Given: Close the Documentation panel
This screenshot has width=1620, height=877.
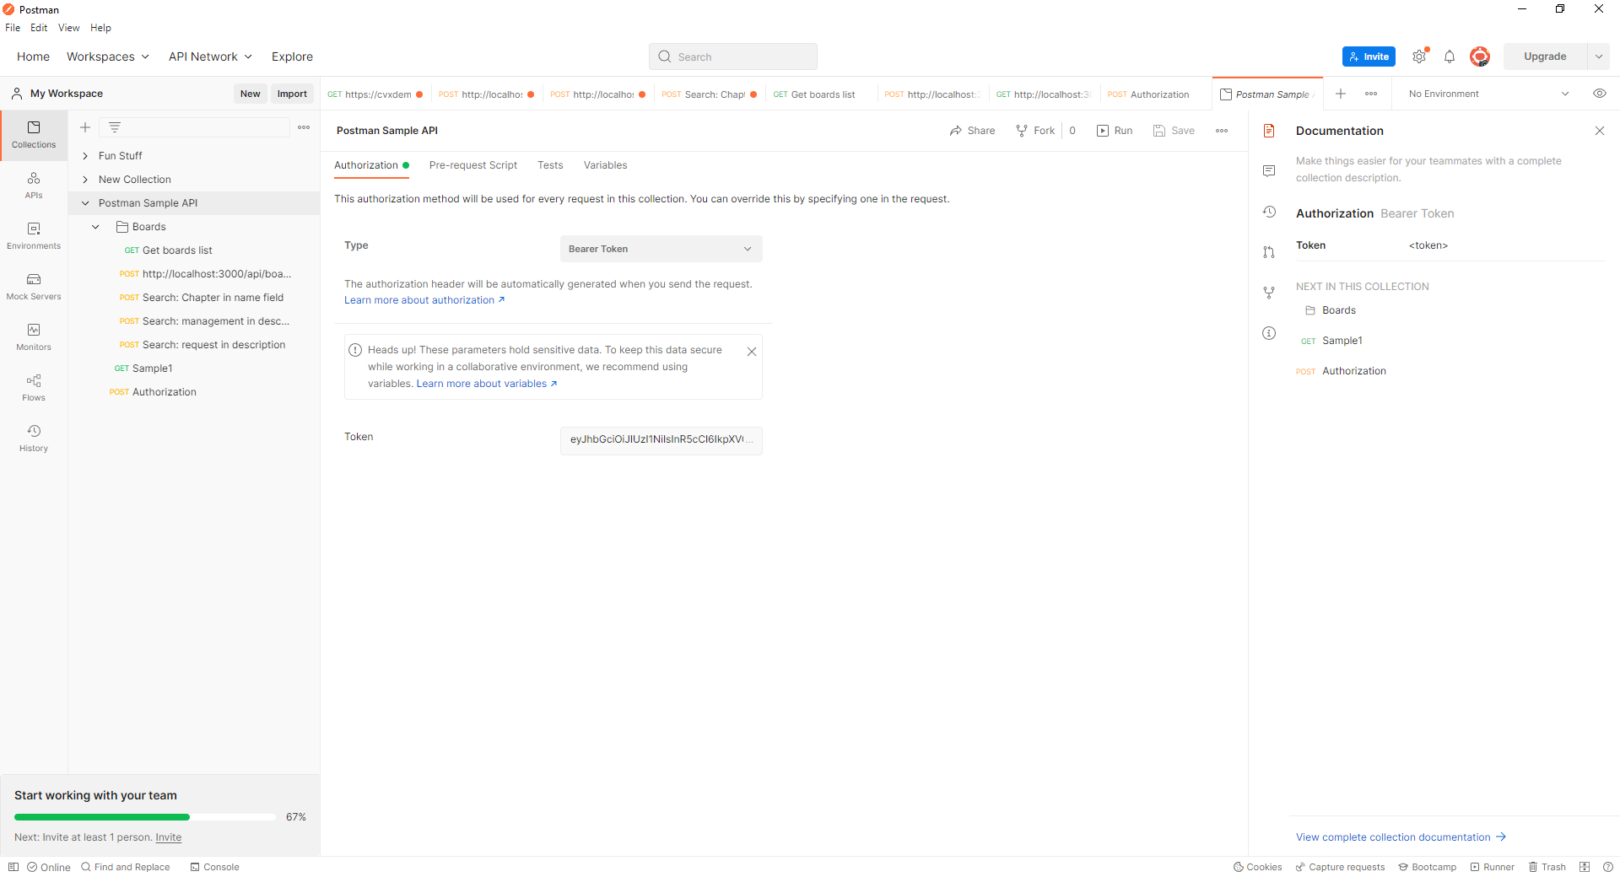Looking at the screenshot, I should (x=1600, y=131).
